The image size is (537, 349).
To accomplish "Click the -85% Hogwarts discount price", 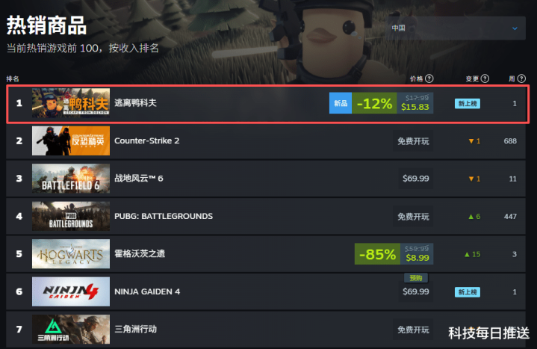I will click(x=394, y=253).
